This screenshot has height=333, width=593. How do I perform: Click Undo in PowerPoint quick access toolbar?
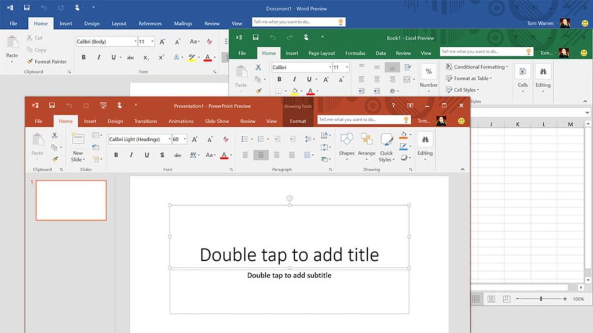point(69,106)
